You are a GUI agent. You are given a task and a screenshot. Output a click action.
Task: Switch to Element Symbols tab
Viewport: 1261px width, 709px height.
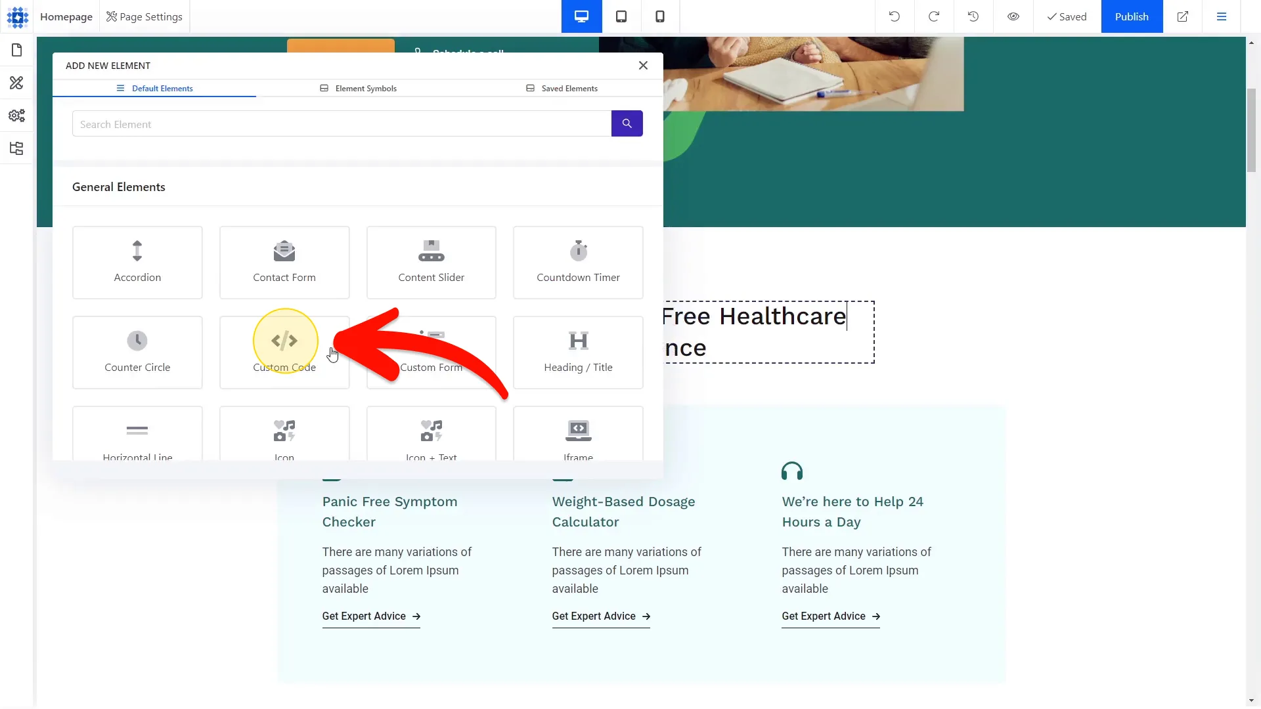click(x=358, y=89)
